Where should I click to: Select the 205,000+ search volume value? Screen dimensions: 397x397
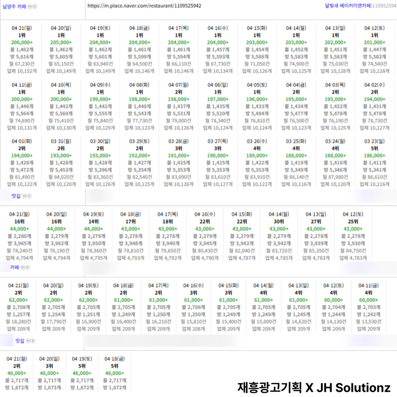pyautogui.click(x=61, y=43)
